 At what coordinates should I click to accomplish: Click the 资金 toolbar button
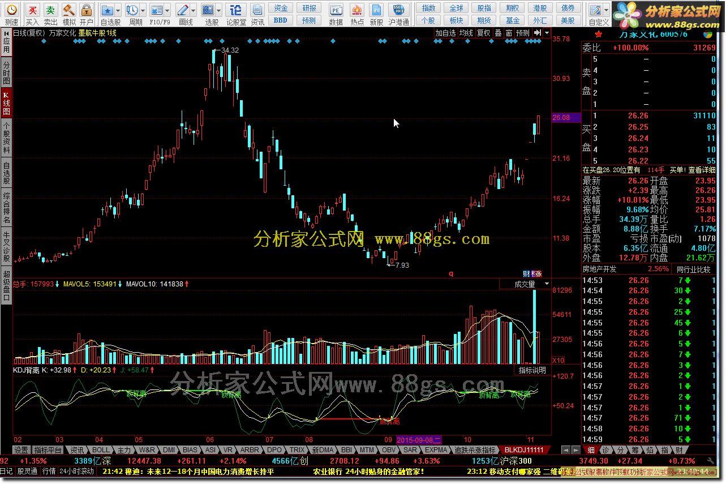click(x=281, y=8)
